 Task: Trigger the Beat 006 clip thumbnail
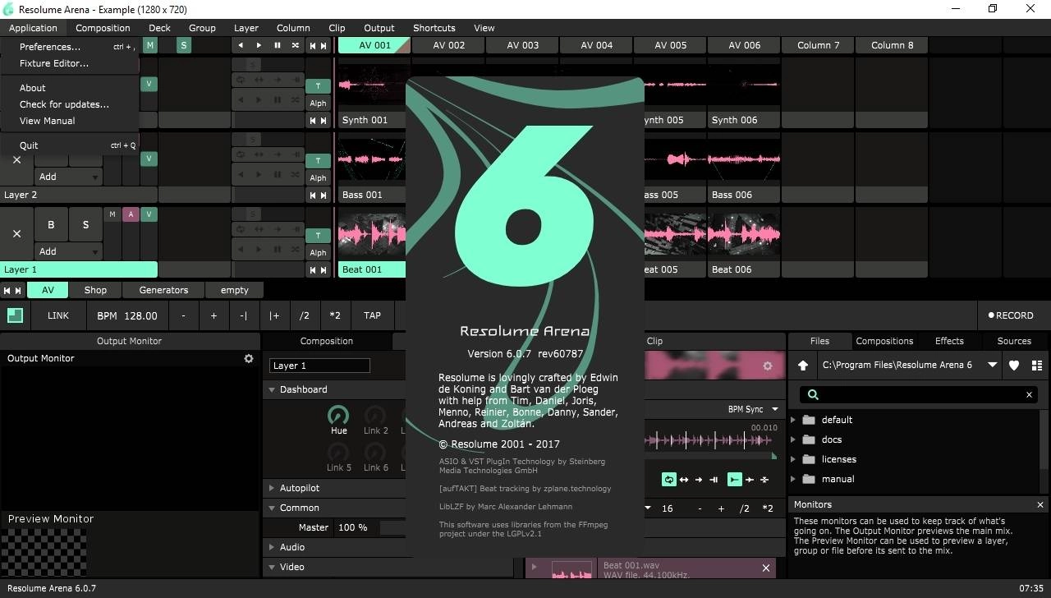(x=744, y=234)
